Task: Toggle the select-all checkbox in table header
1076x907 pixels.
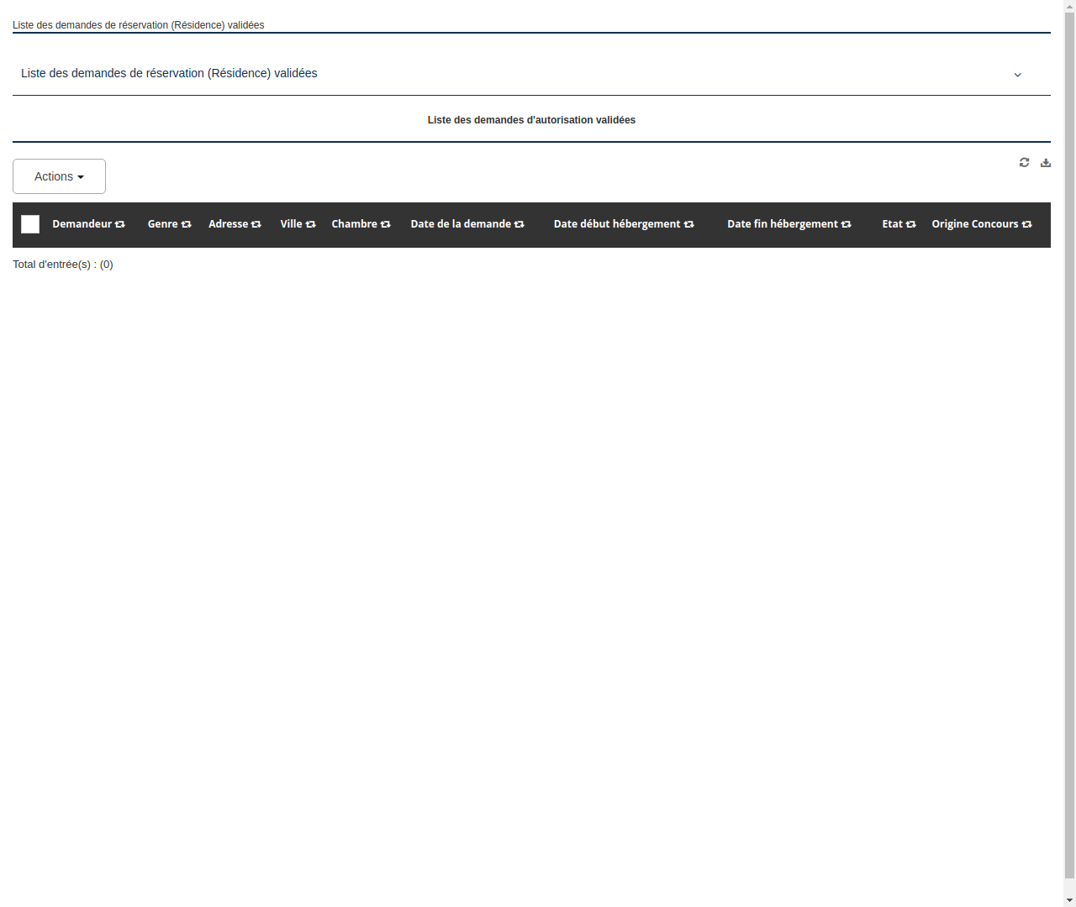Action: click(x=30, y=224)
